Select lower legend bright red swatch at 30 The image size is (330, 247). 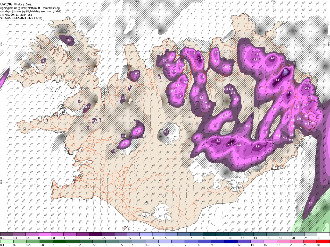point(323,241)
